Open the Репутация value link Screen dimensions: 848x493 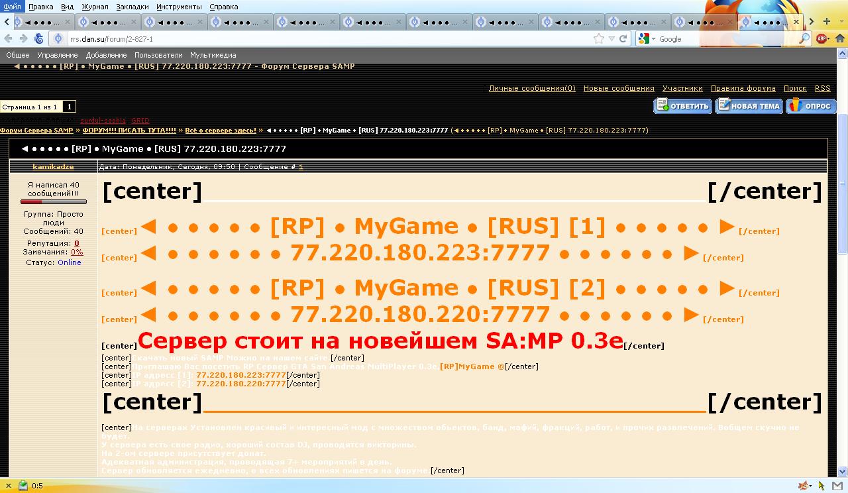pos(77,244)
